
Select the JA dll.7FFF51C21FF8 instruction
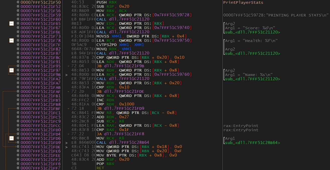click(x=120, y=134)
